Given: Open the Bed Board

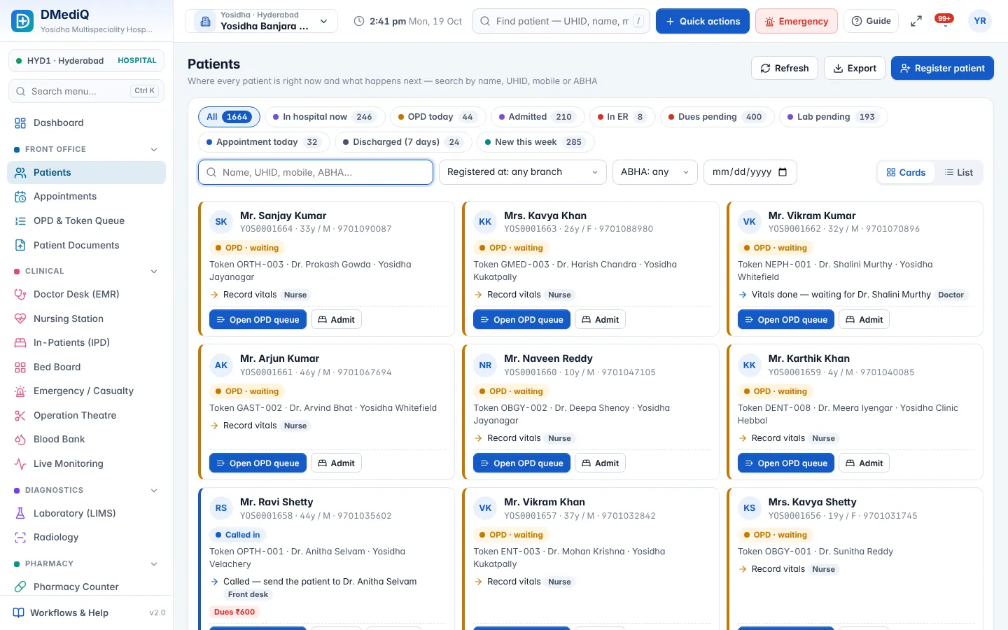Looking at the screenshot, I should click(x=86, y=367).
